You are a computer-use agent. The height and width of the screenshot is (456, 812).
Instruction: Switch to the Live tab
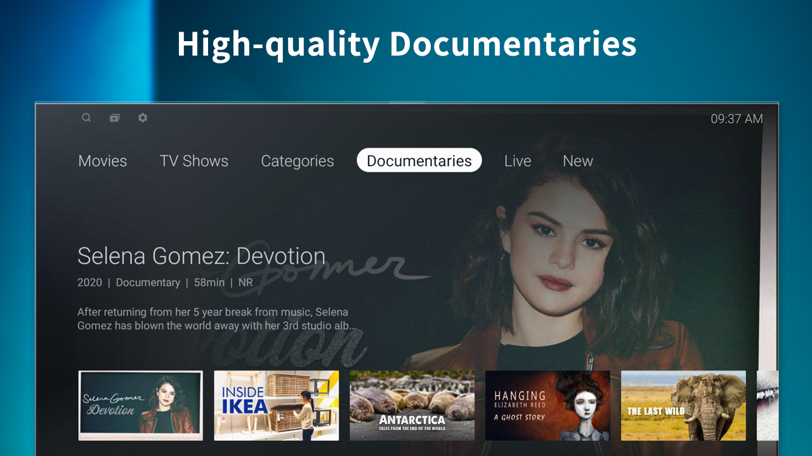[x=517, y=161]
